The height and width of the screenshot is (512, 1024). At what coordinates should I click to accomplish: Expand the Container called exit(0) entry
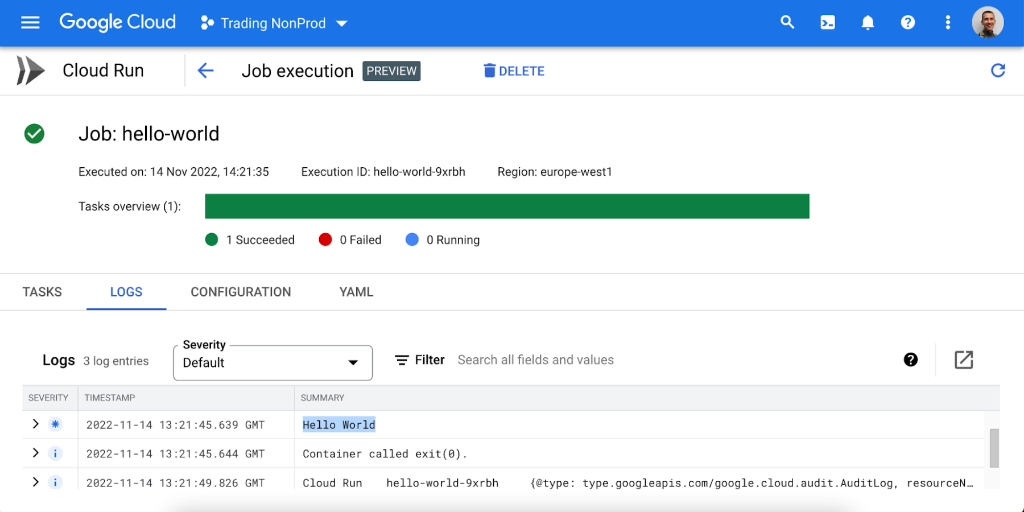coord(35,453)
